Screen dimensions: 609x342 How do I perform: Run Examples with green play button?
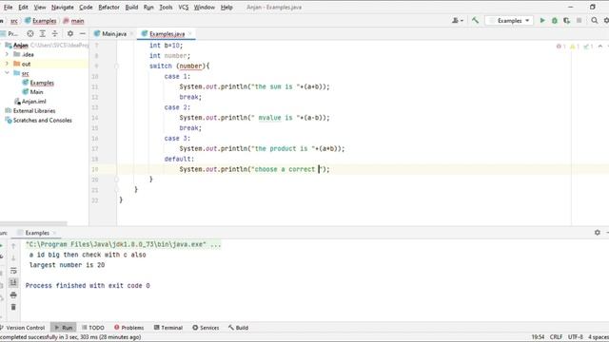pos(542,21)
